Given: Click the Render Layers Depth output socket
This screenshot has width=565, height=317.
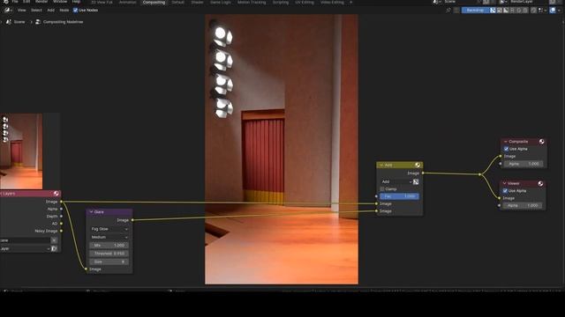Looking at the screenshot, I should [61, 217].
